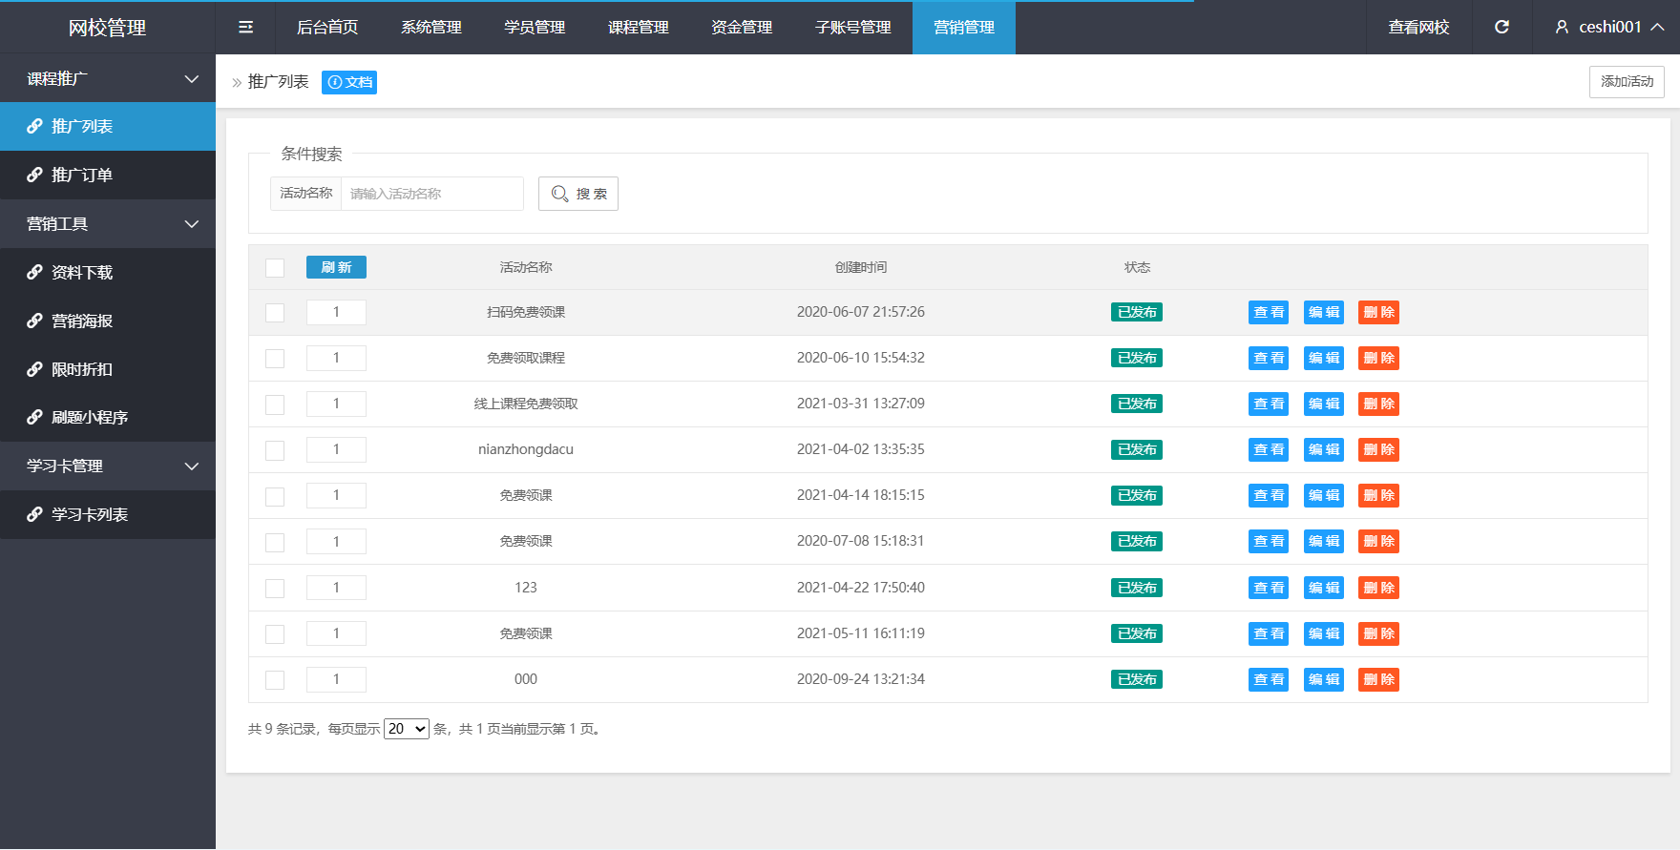Check the box for the 123 row
The height and width of the screenshot is (850, 1680).
(x=275, y=589)
